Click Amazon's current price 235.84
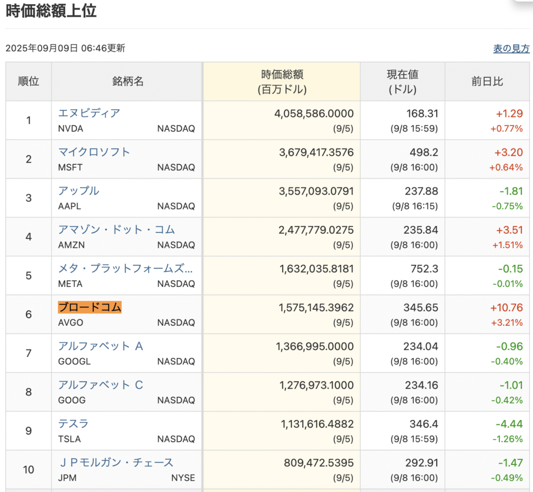 pyautogui.click(x=421, y=230)
